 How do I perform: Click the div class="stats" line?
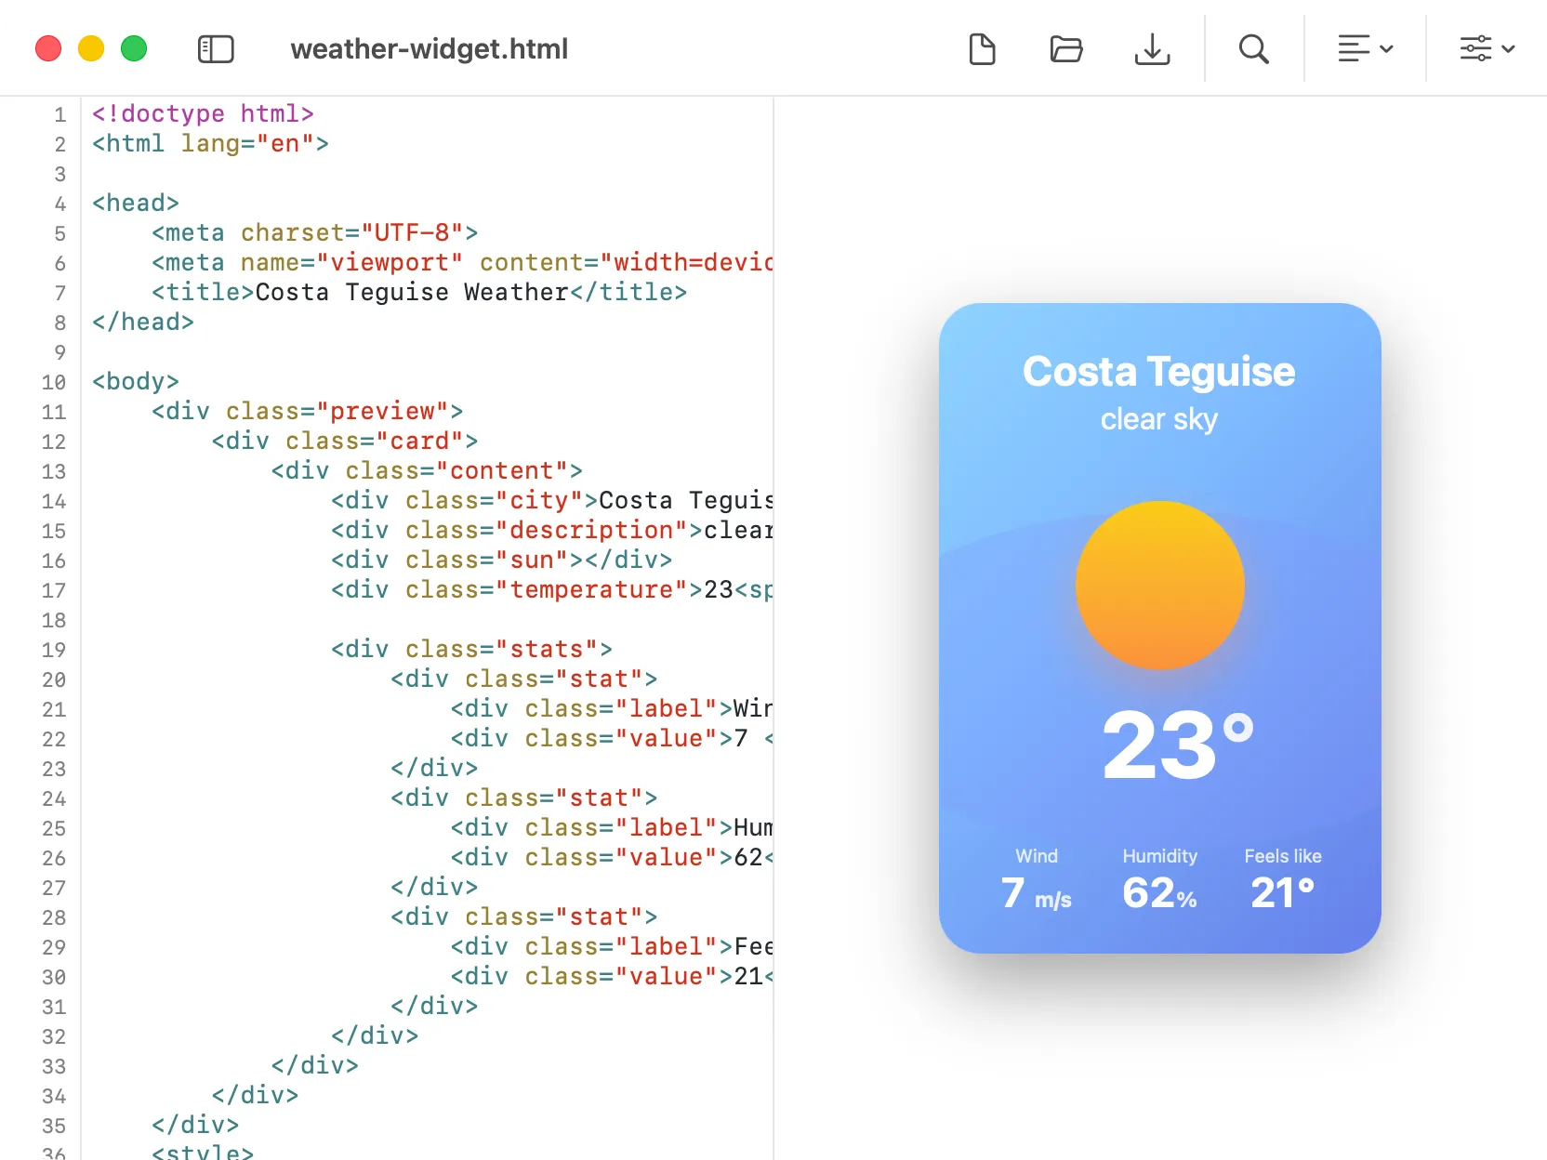[472, 649]
